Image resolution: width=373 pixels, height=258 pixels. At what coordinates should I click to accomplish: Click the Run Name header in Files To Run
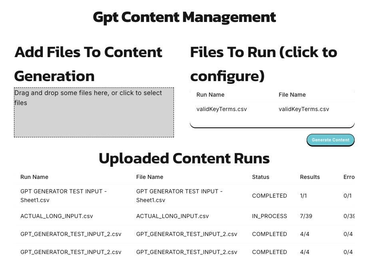pyautogui.click(x=210, y=95)
